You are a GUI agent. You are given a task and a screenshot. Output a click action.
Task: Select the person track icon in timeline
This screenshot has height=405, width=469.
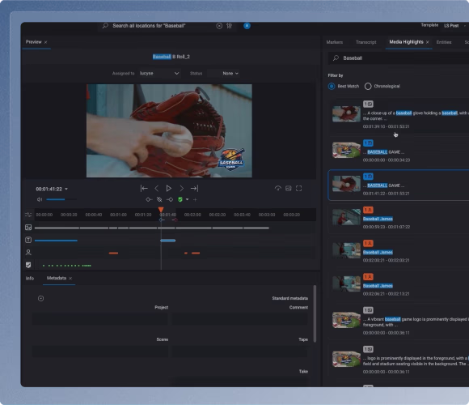point(28,253)
